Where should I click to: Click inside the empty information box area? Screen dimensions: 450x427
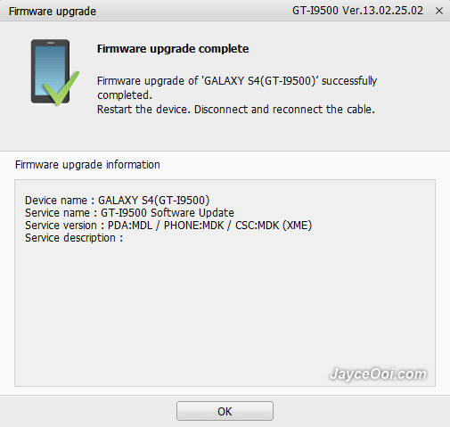pos(225,306)
